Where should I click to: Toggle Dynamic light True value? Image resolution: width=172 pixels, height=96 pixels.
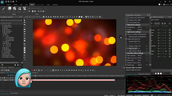tap(139, 41)
